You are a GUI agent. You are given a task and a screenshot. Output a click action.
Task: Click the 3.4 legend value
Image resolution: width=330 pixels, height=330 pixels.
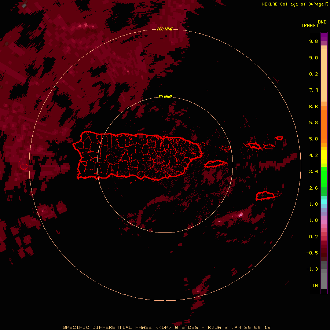313,172
